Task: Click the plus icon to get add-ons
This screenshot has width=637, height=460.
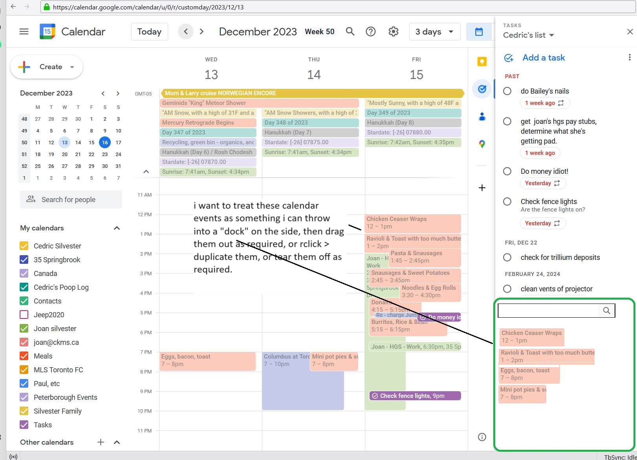Action: 482,188
